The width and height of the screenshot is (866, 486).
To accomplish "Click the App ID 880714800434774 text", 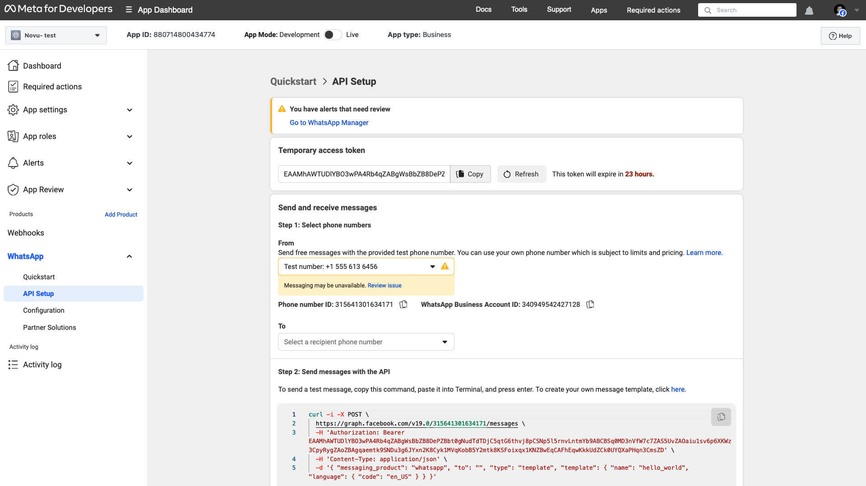I will coord(171,35).
